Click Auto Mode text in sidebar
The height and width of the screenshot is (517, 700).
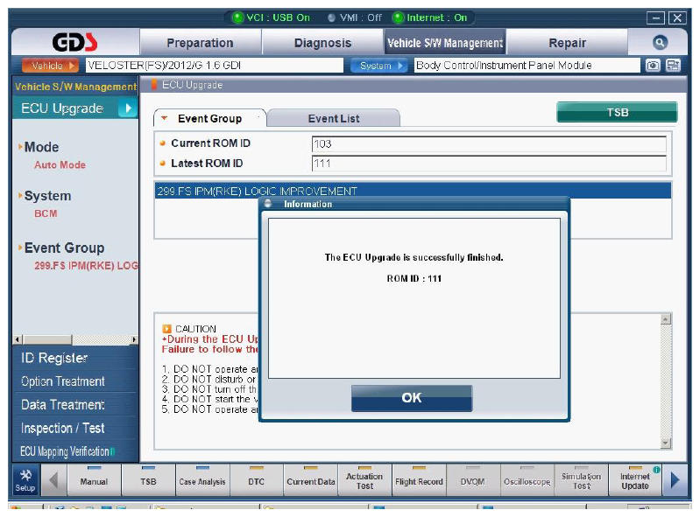60,165
